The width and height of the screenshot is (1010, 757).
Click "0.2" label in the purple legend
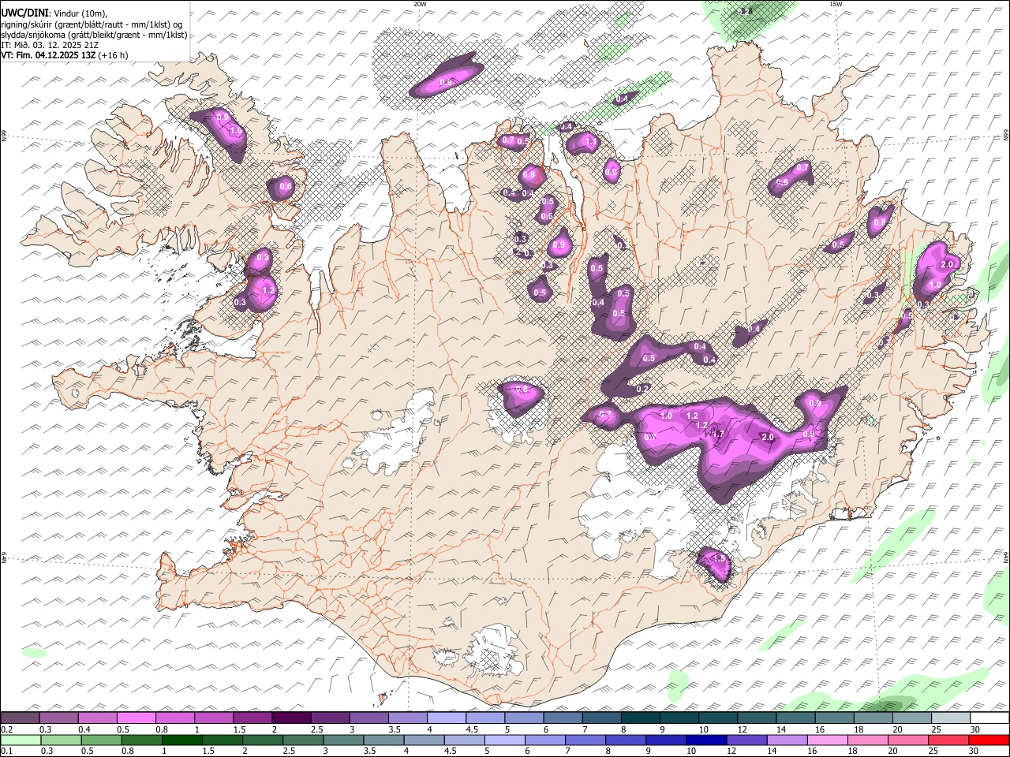tap(6, 729)
